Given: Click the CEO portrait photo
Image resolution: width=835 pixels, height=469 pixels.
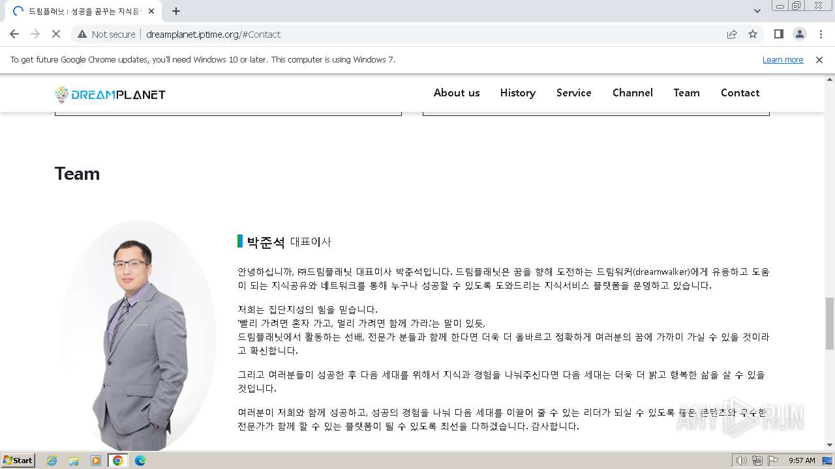Looking at the screenshot, I should [138, 335].
